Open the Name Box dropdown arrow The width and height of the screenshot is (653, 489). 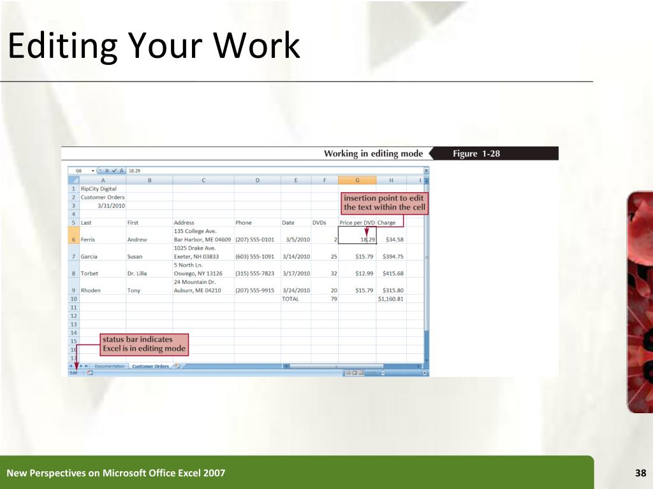(x=93, y=171)
